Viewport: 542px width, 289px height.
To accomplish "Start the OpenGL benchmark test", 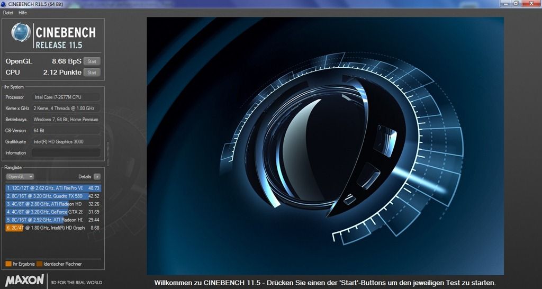I will 92,61.
